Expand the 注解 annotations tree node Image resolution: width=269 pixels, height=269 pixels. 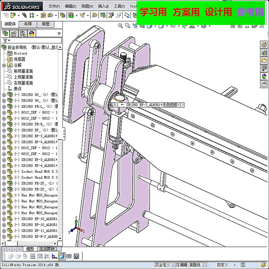click(4, 65)
